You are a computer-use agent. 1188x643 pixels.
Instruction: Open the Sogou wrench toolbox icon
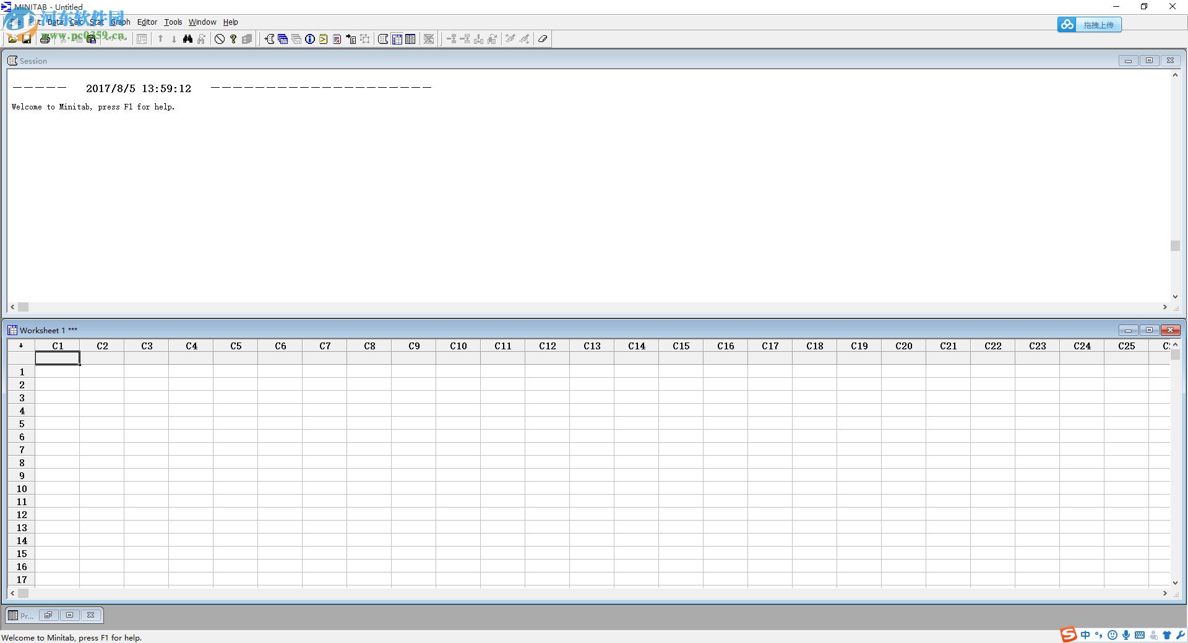coord(1181,635)
